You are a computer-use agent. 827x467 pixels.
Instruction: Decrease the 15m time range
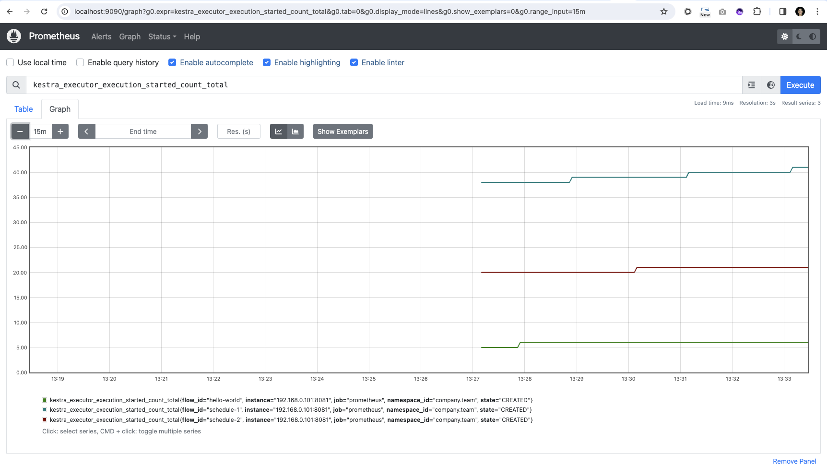[x=20, y=132]
